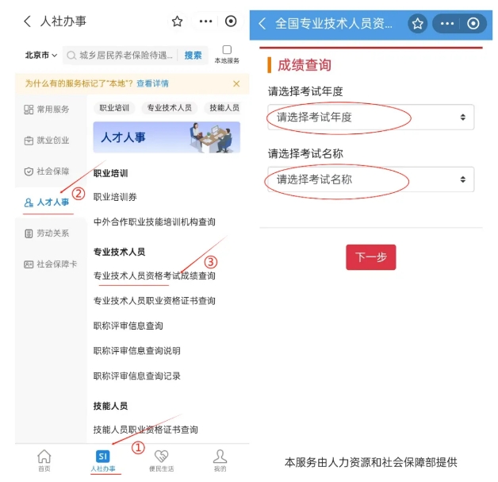This screenshot has width=498, height=482.
Task: Dismiss the yellow 本地 notice banner
Action: 236,83
